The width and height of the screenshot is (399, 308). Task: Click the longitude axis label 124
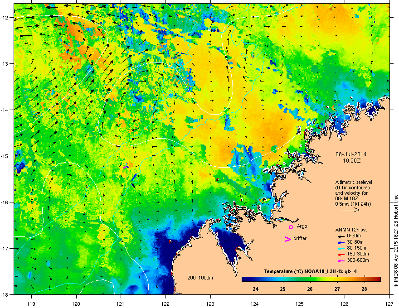pos(255,304)
